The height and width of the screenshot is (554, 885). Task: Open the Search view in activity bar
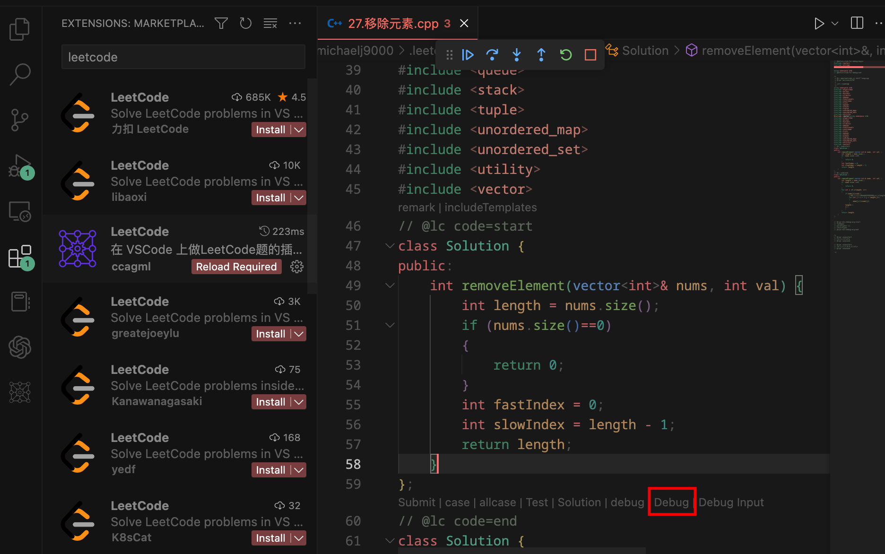(x=20, y=74)
